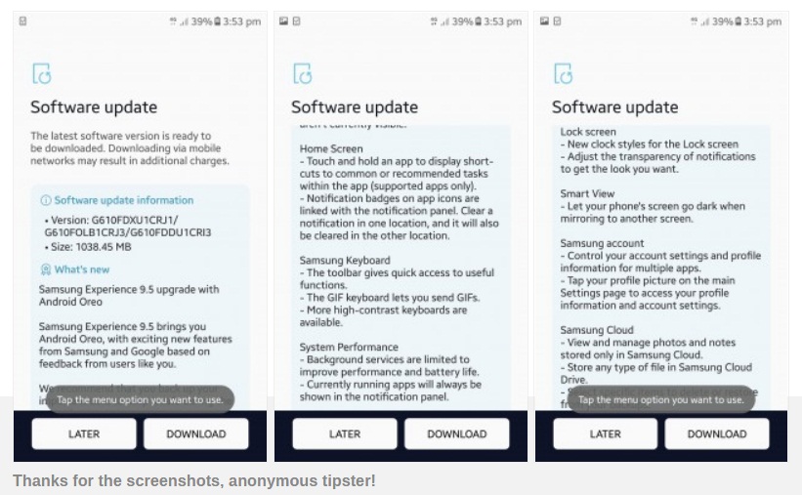Tap the software update icon in left screenshot

(41, 74)
